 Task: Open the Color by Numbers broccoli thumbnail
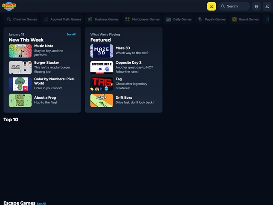(x=20, y=84)
